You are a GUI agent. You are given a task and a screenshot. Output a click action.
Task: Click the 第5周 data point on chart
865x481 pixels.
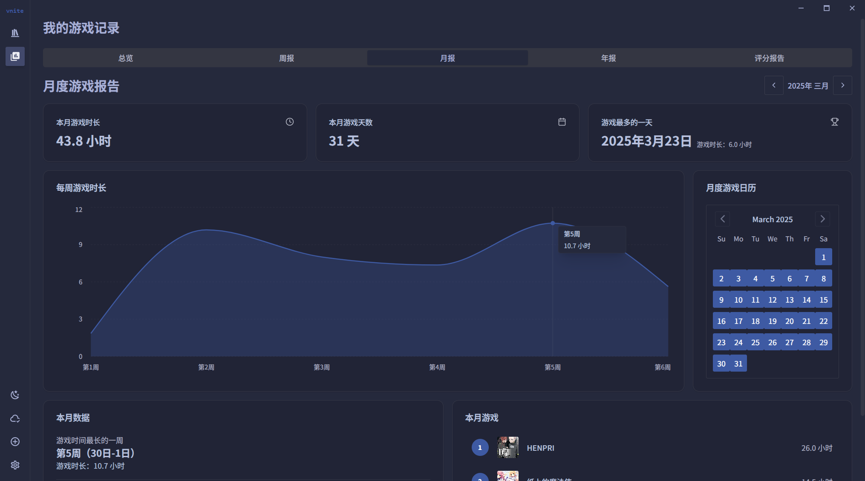[553, 223]
